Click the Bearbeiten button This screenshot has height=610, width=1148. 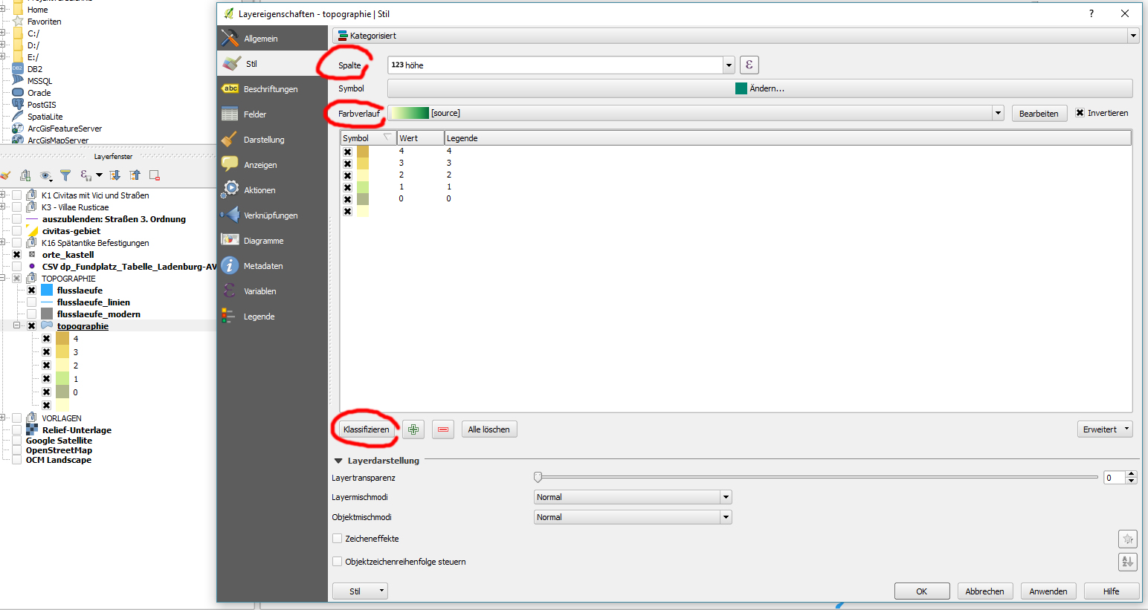(1039, 113)
